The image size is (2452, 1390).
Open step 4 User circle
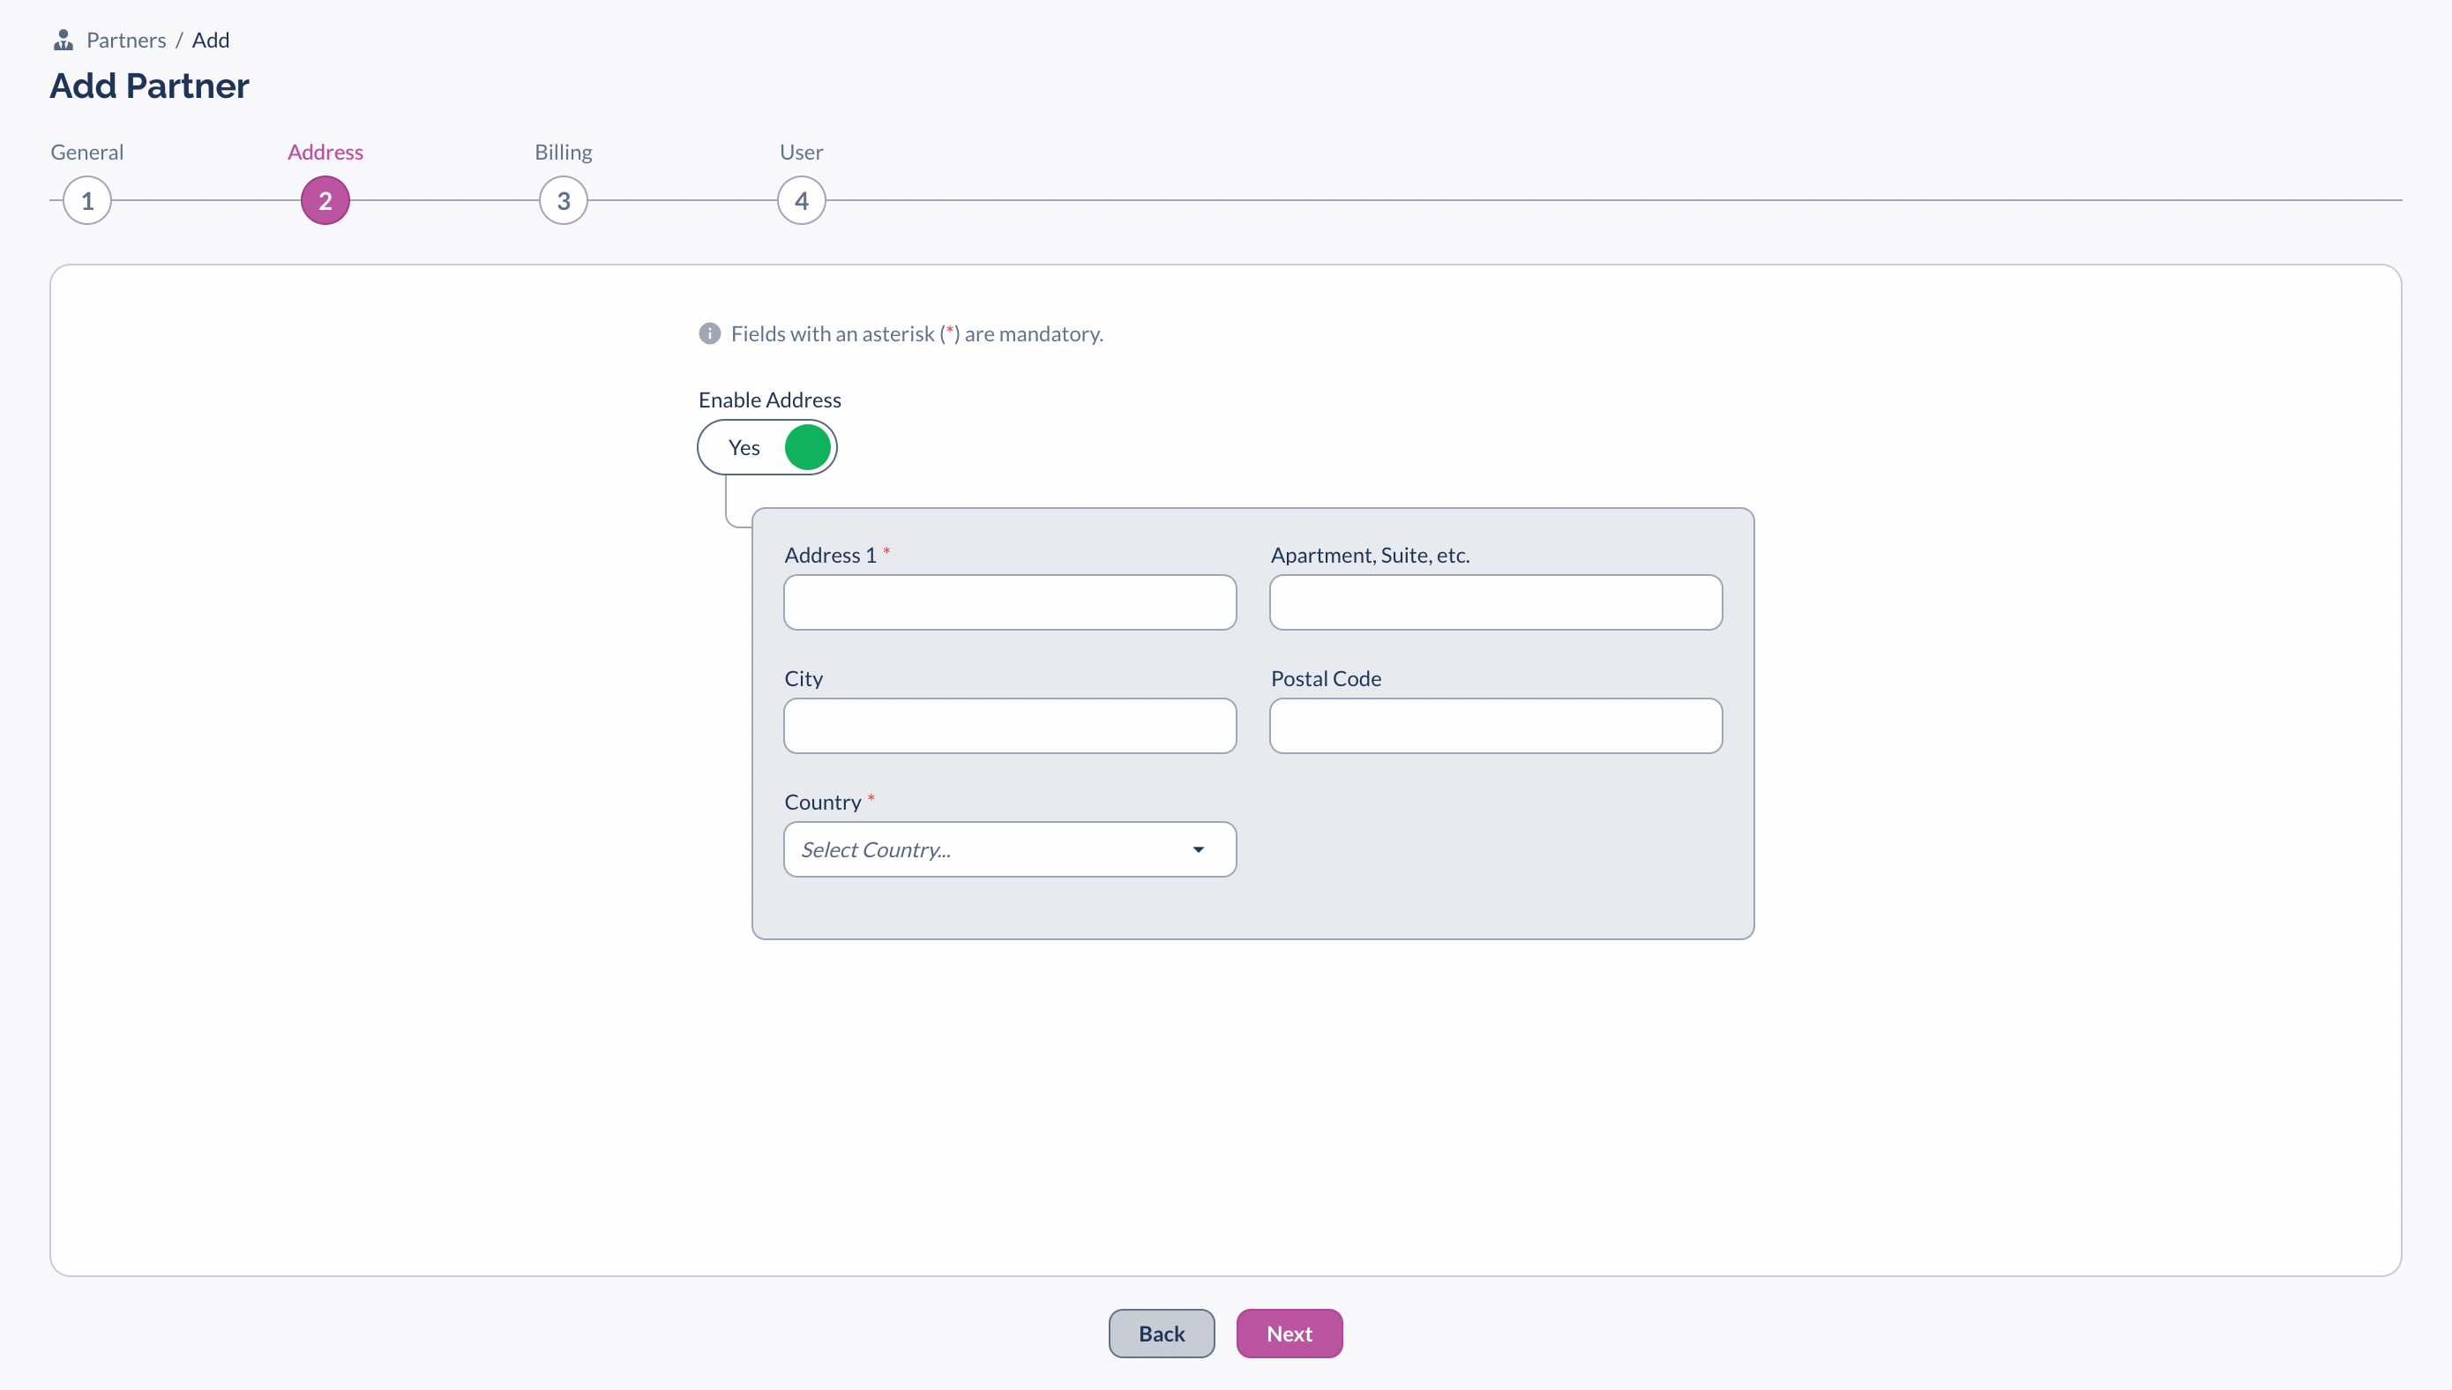(x=801, y=200)
